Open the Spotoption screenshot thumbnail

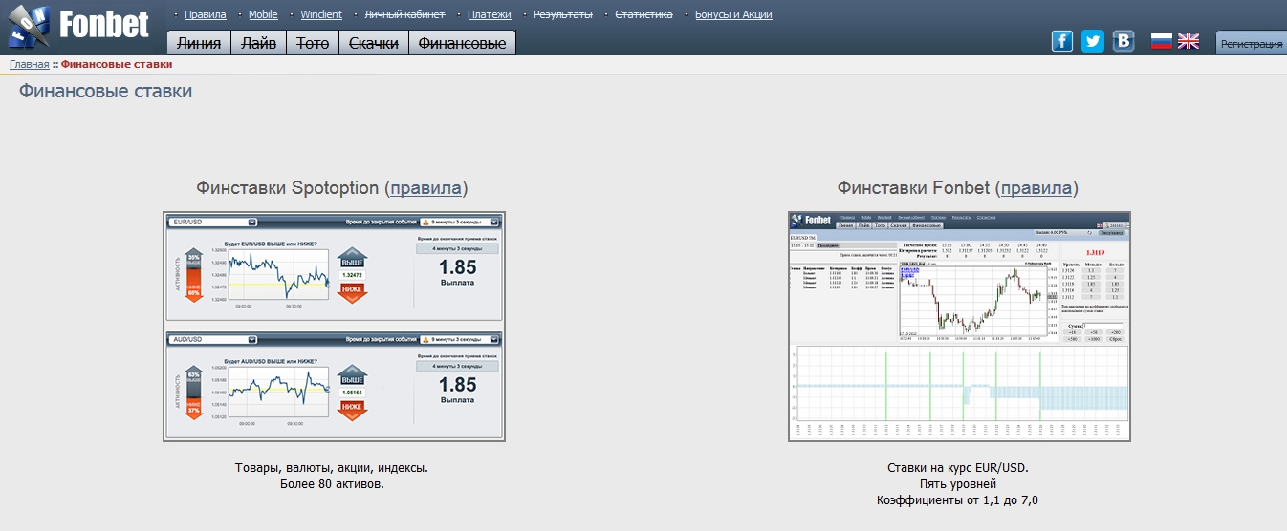click(x=334, y=327)
